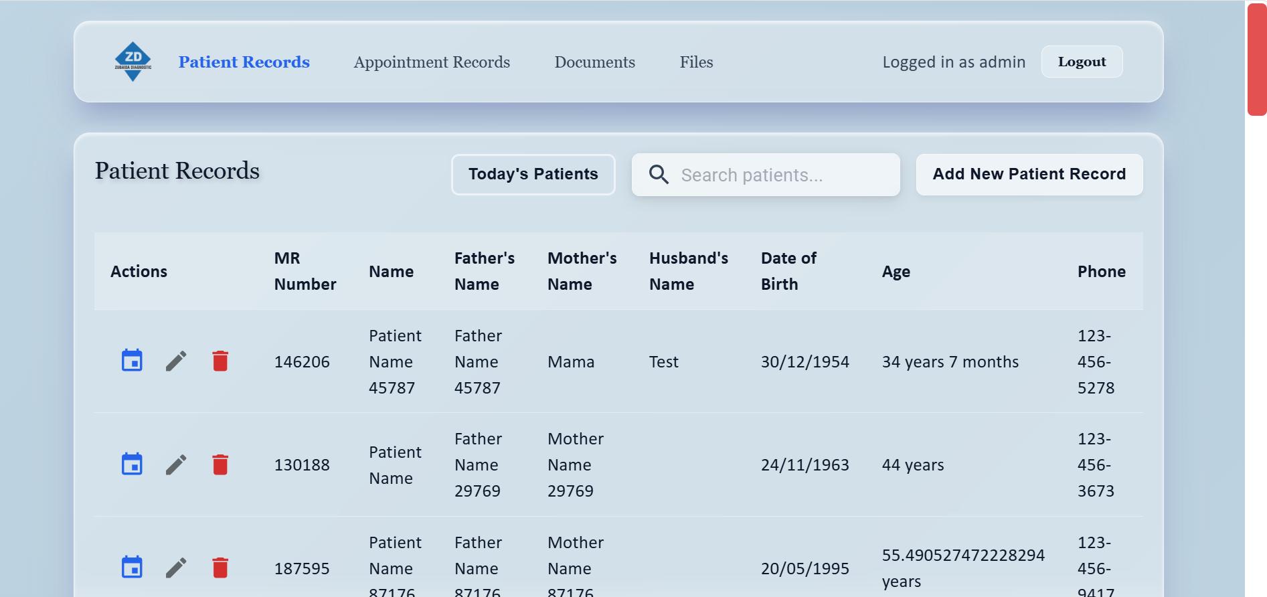Open the Patient Records tab
This screenshot has height=597, width=1267.
coord(244,62)
